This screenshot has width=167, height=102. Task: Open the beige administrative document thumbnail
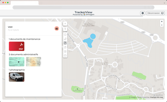34,62
